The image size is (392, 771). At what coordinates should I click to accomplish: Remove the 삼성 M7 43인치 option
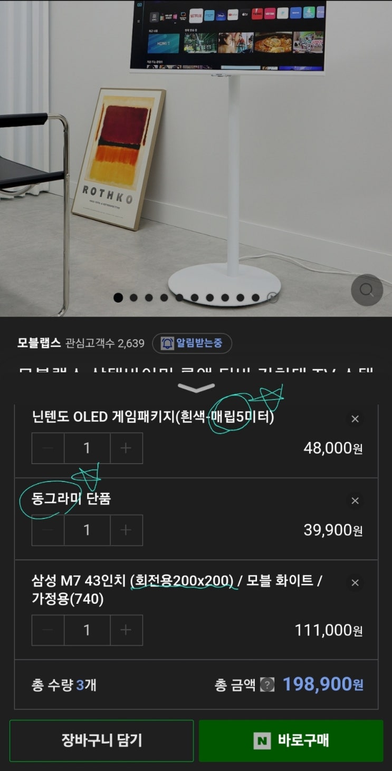pos(355,582)
